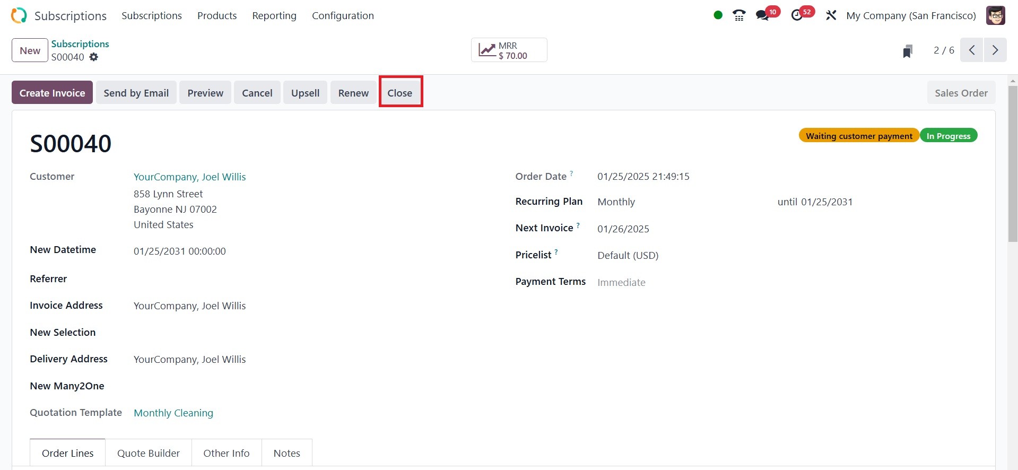Click the Preview button
Image resolution: width=1018 pixels, height=470 pixels.
coord(205,93)
